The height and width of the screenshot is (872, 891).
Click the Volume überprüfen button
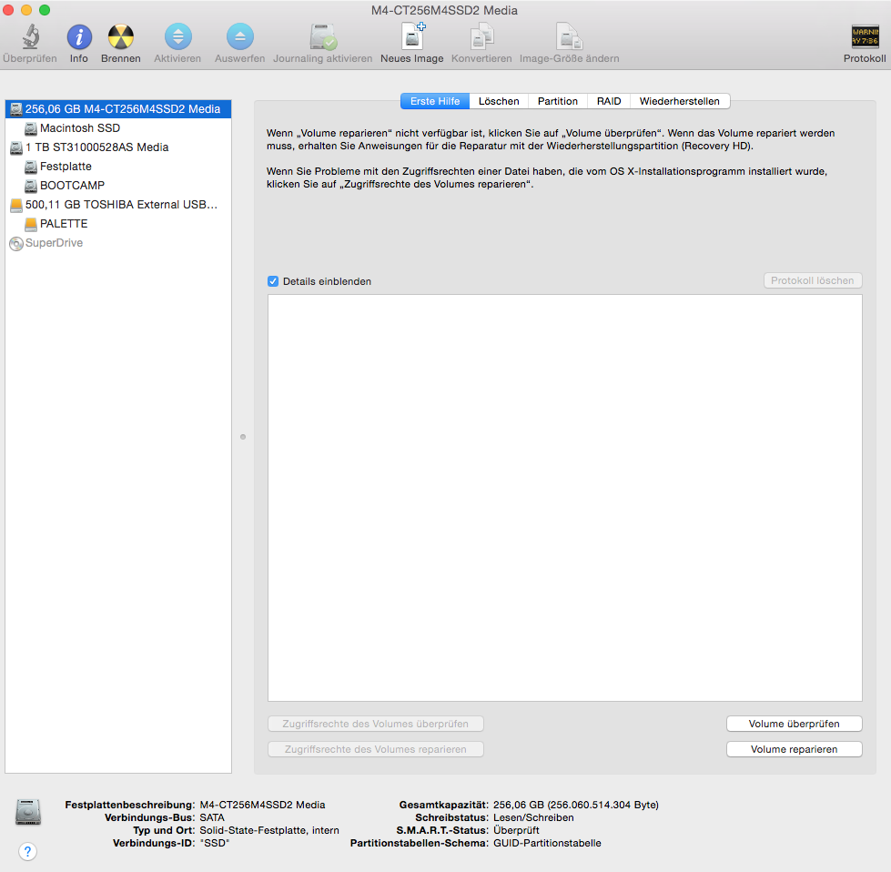[794, 724]
